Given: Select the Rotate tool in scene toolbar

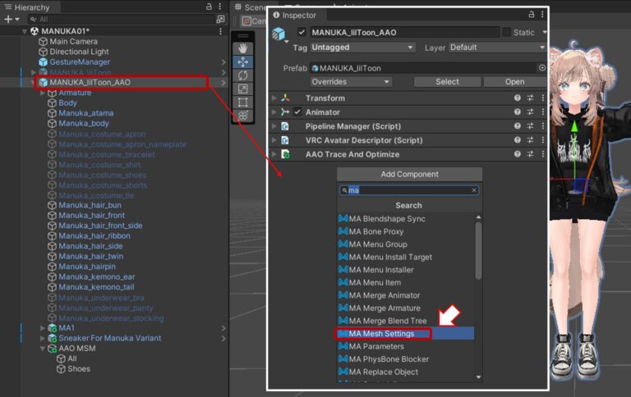Looking at the screenshot, I should pos(243,75).
